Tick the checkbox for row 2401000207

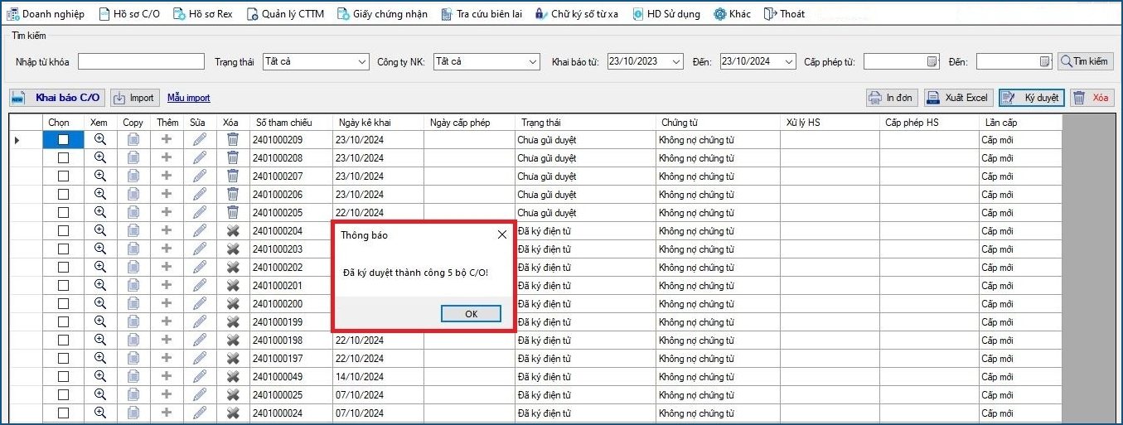[63, 176]
